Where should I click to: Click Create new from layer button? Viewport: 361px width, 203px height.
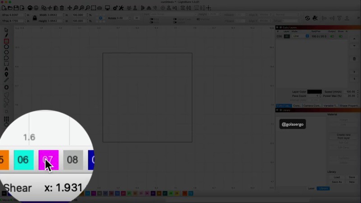point(344,136)
